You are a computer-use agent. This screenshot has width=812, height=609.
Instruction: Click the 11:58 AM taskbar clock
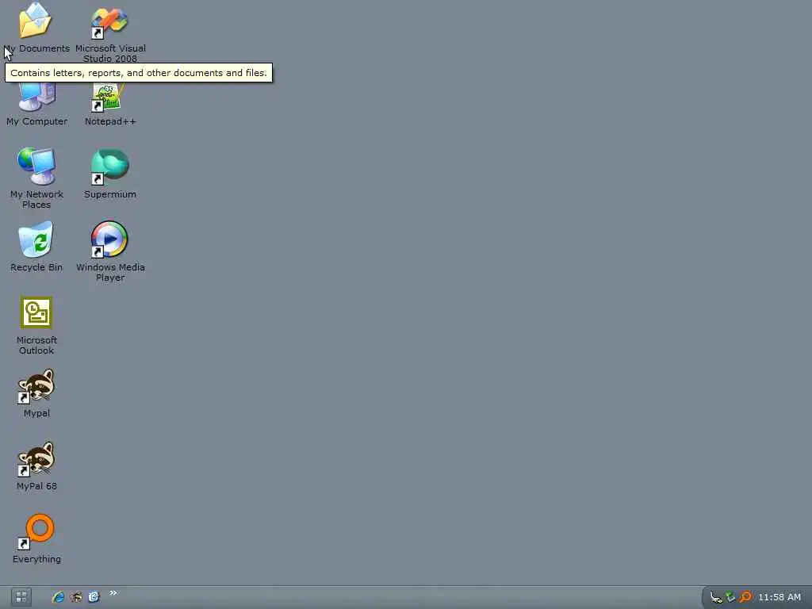point(779,597)
